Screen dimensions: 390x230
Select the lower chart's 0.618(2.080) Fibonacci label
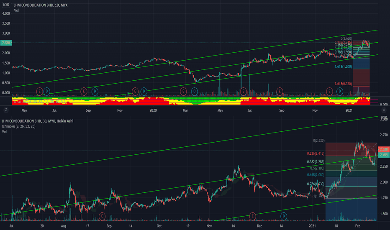(x=316, y=175)
